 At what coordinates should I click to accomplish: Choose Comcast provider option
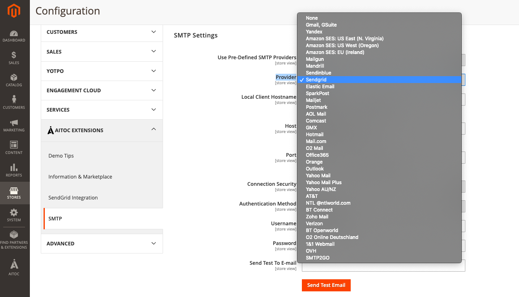(379, 121)
